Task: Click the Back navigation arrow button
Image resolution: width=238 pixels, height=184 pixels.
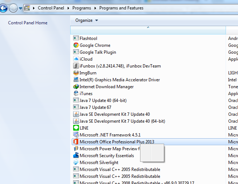Action: [4, 8]
